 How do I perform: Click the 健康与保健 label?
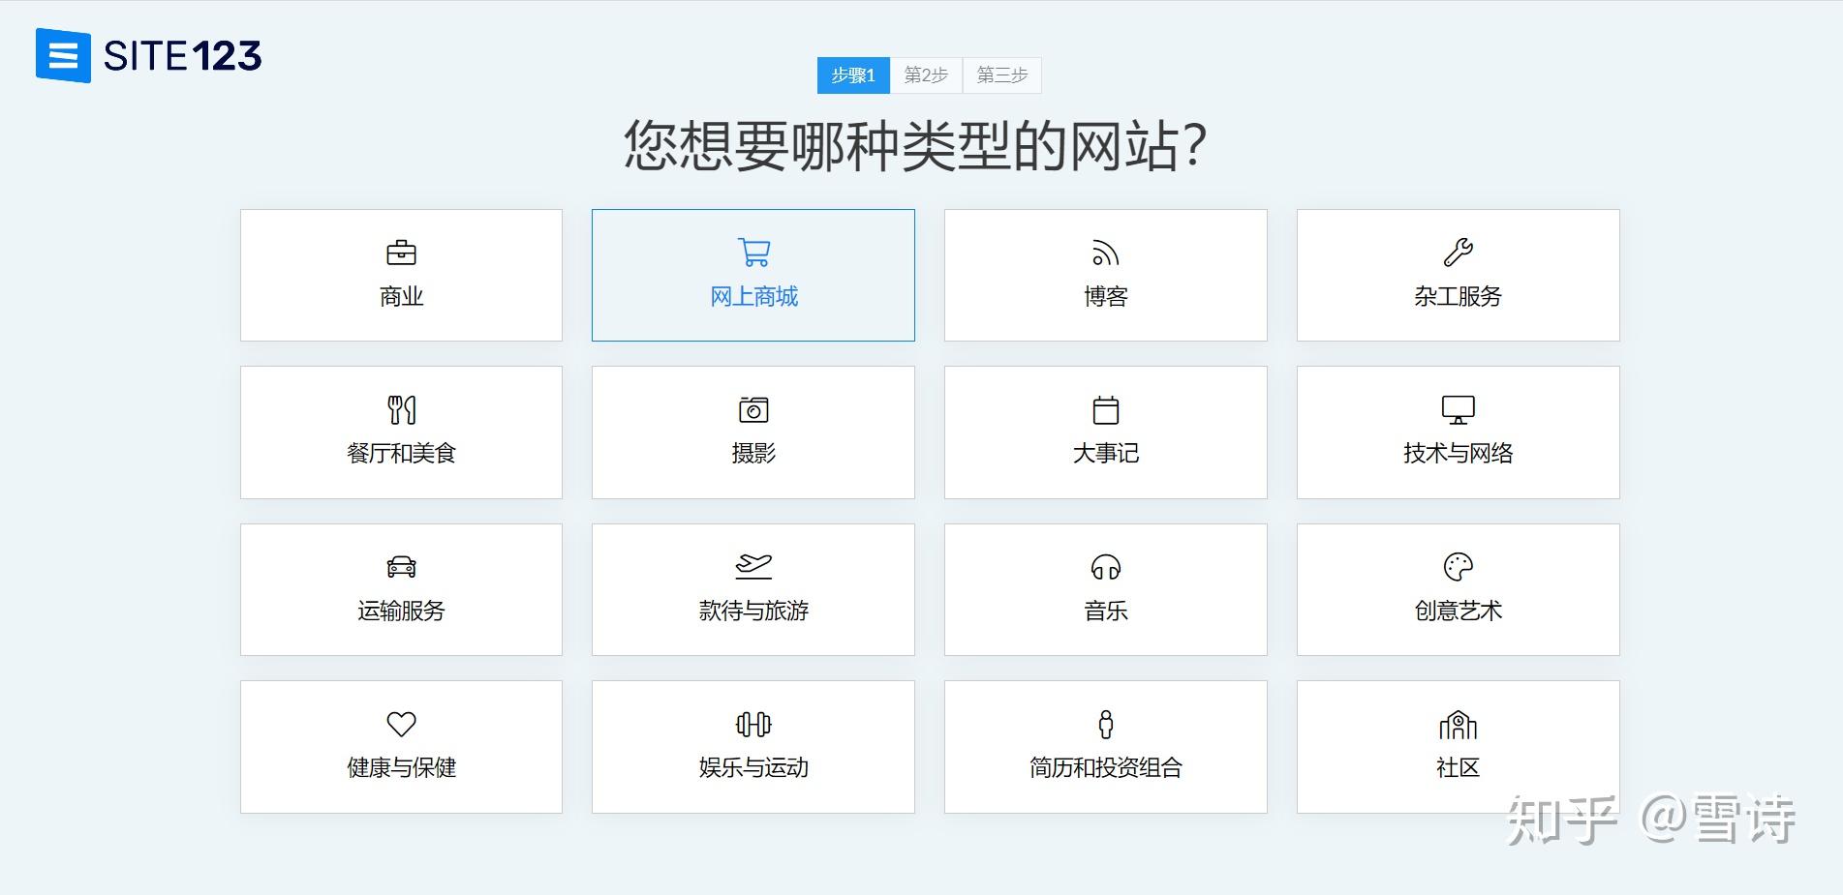pos(401,768)
